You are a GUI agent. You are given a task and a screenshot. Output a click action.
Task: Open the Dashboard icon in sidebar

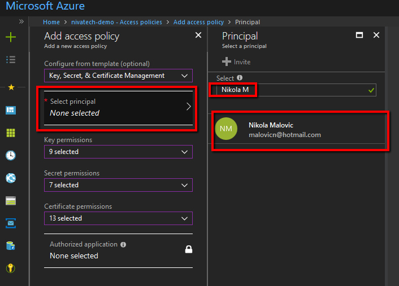pos(11,110)
